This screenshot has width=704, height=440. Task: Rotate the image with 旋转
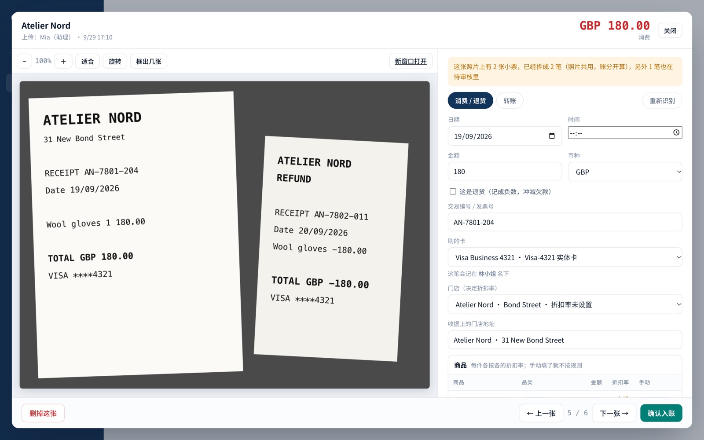coord(115,62)
